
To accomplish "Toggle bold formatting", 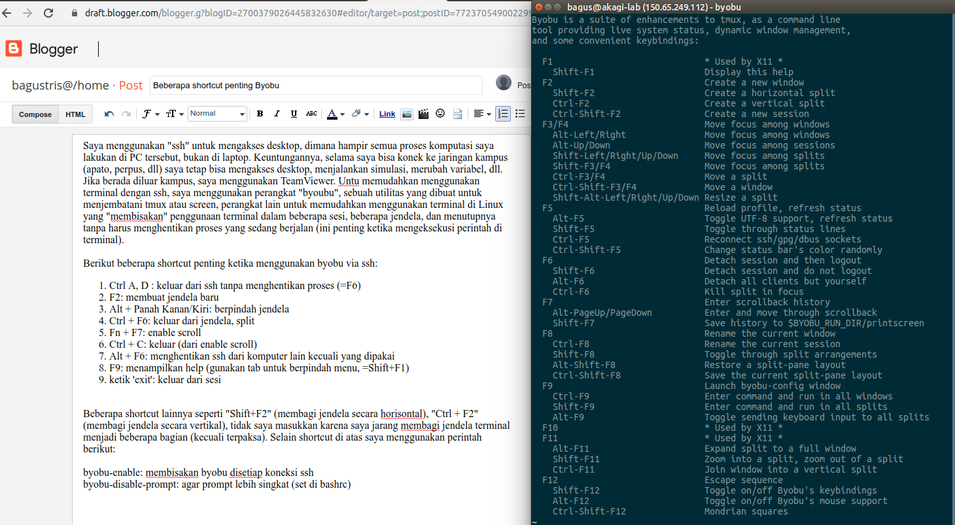I will click(x=260, y=114).
